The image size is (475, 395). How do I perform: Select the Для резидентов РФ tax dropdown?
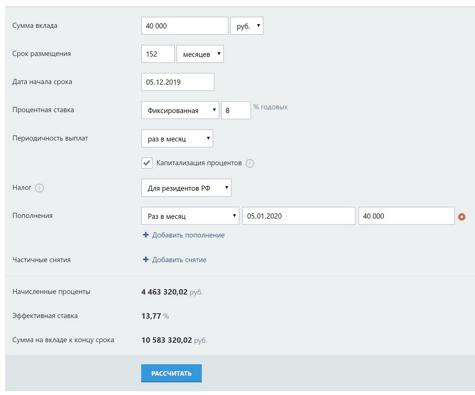pyautogui.click(x=186, y=188)
